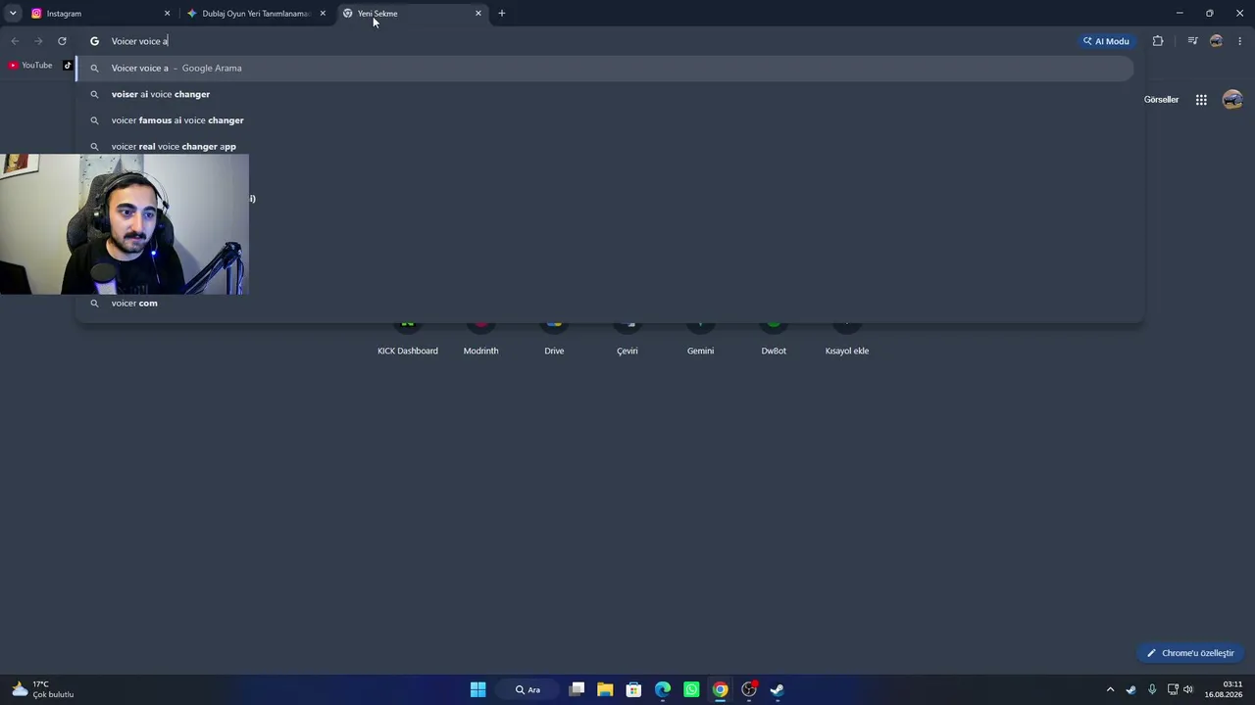Open File Explorer from the taskbar
The image size is (1255, 705).
(x=605, y=689)
